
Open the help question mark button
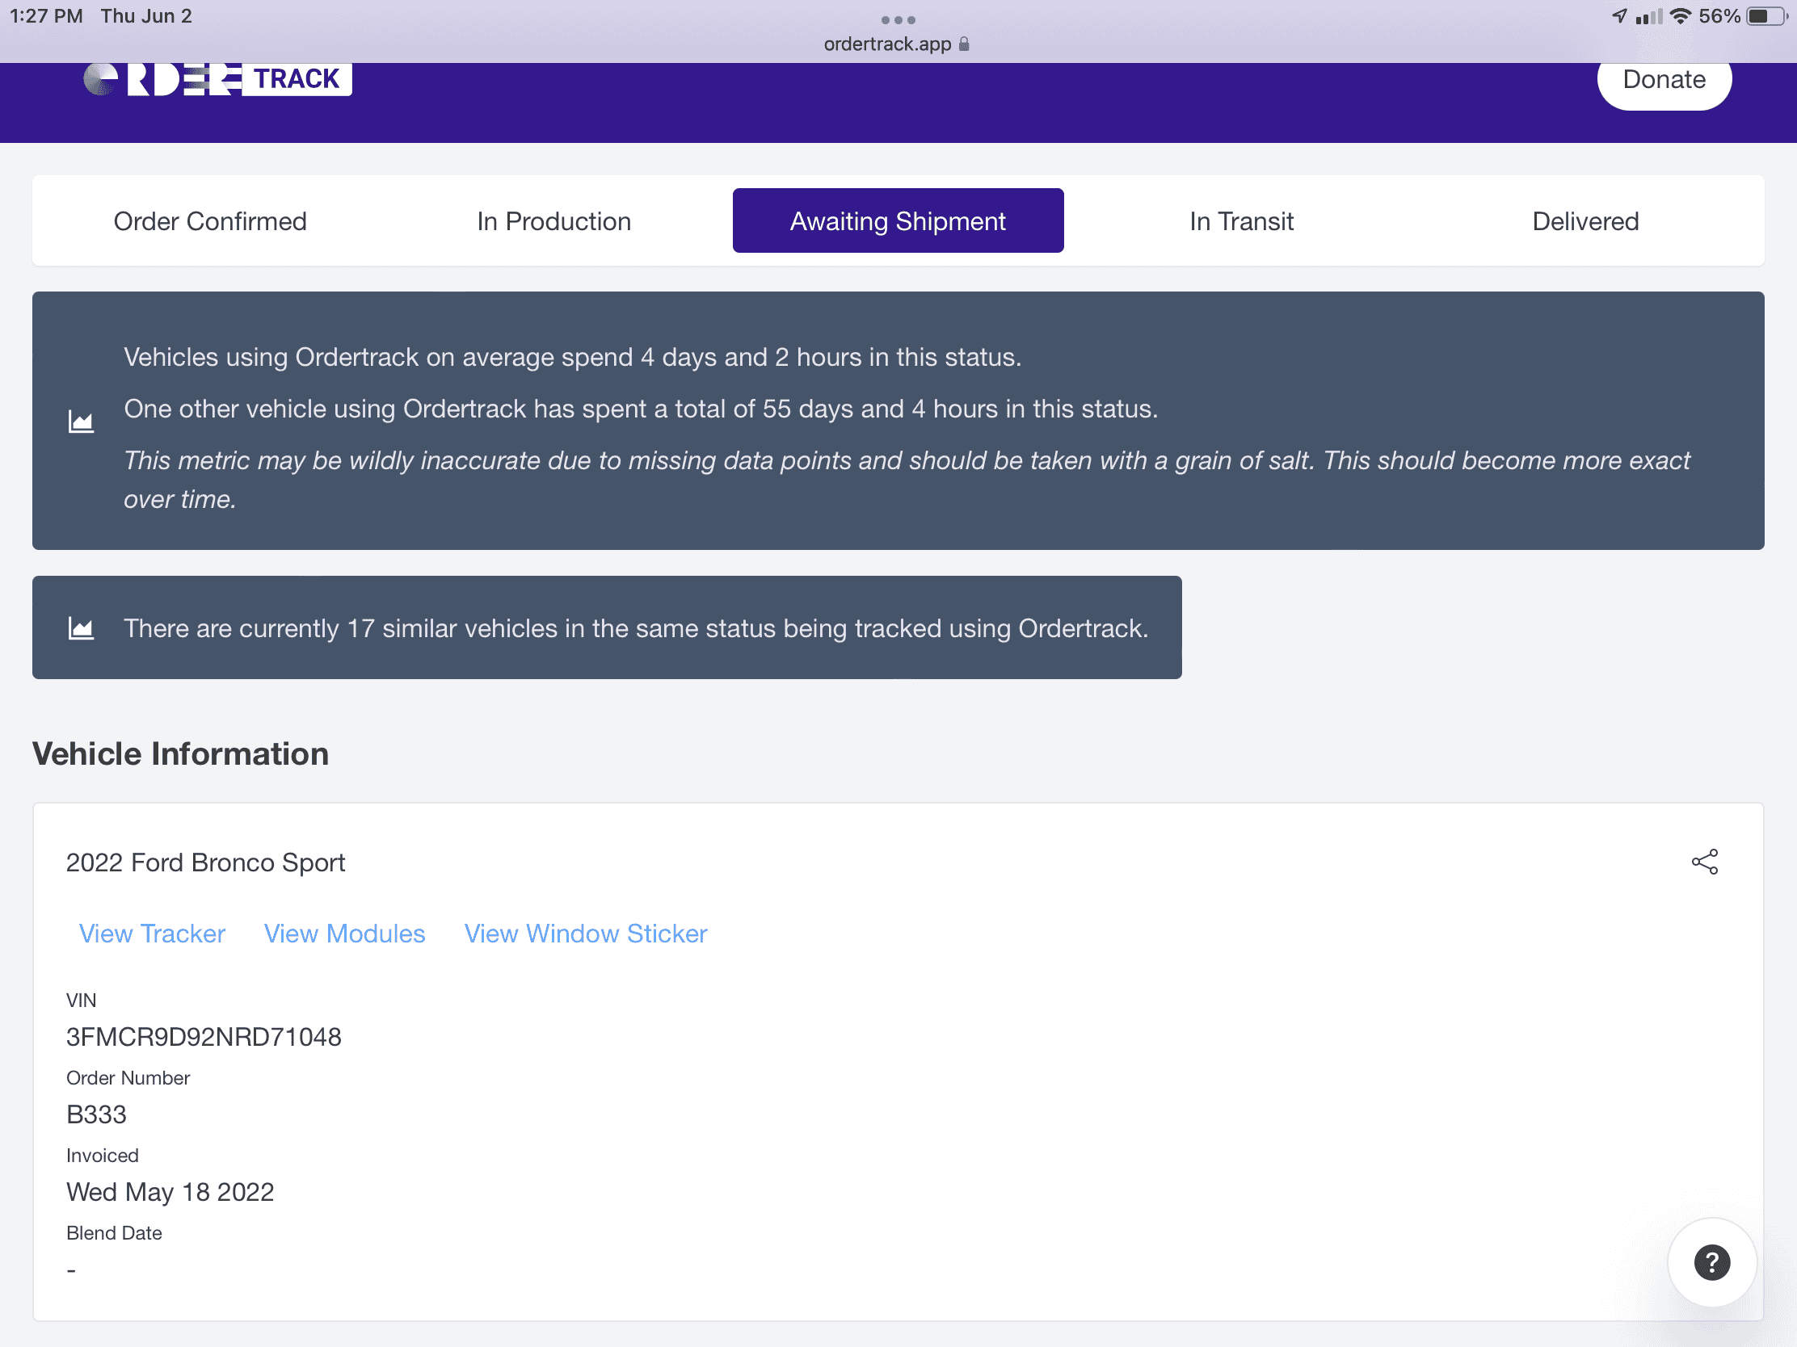(x=1711, y=1261)
